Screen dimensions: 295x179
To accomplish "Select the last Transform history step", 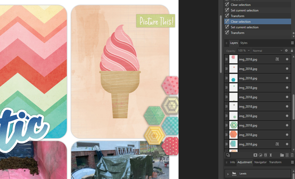I will [258, 33].
